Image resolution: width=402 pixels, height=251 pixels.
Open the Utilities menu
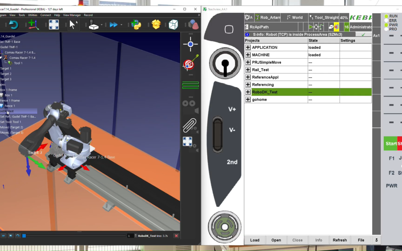tap(32, 15)
